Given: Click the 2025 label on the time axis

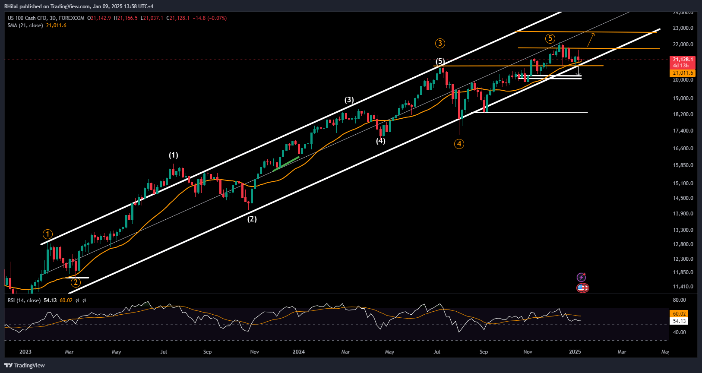Looking at the screenshot, I should [575, 352].
